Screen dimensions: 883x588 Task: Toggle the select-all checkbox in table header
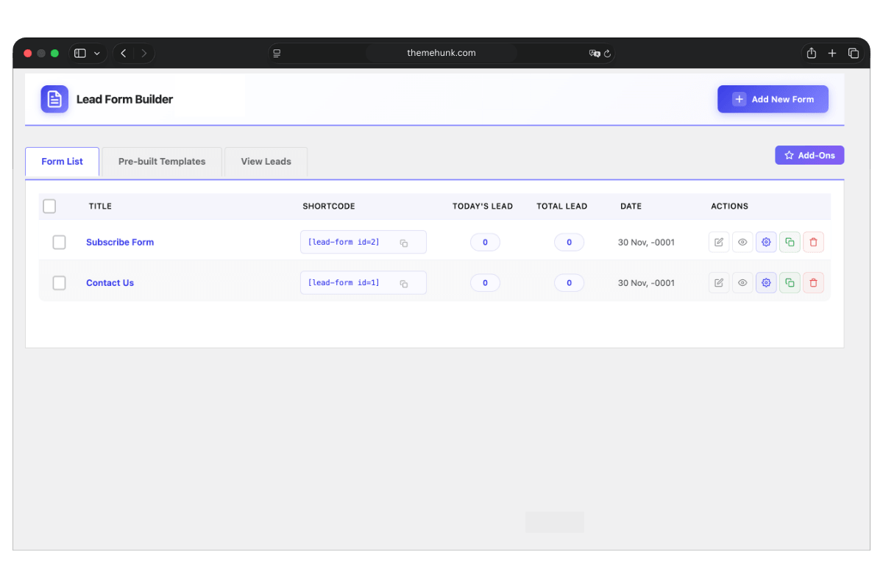click(x=49, y=207)
